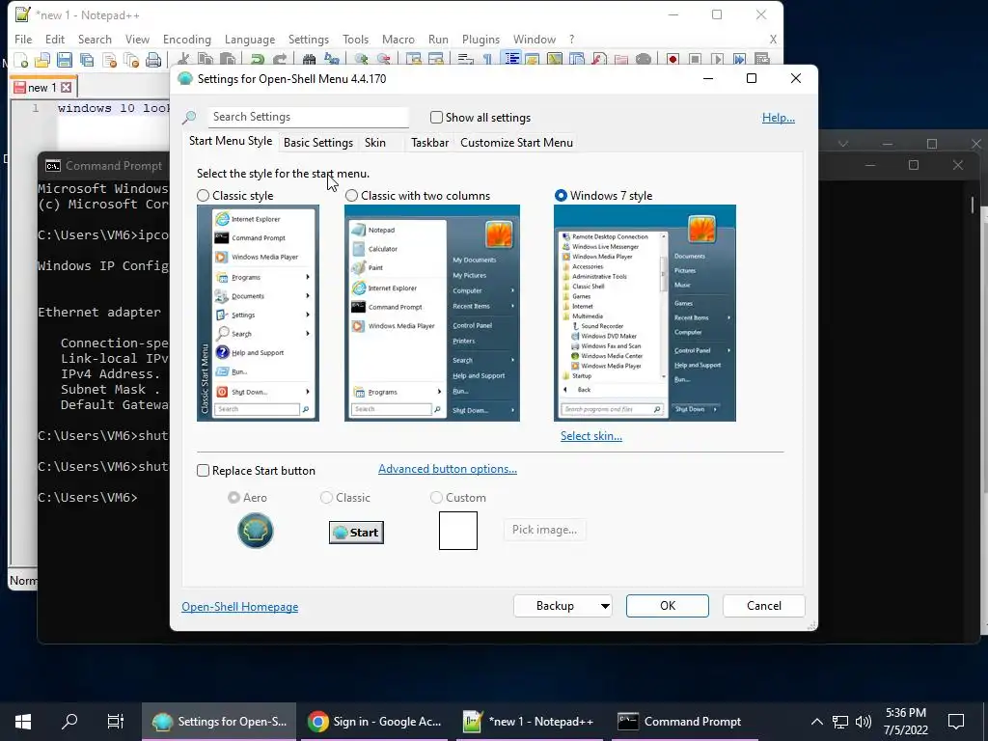Viewport: 988px width, 741px height.
Task: Click the Open file icon in Notepad++ toolbar
Action: point(42,60)
